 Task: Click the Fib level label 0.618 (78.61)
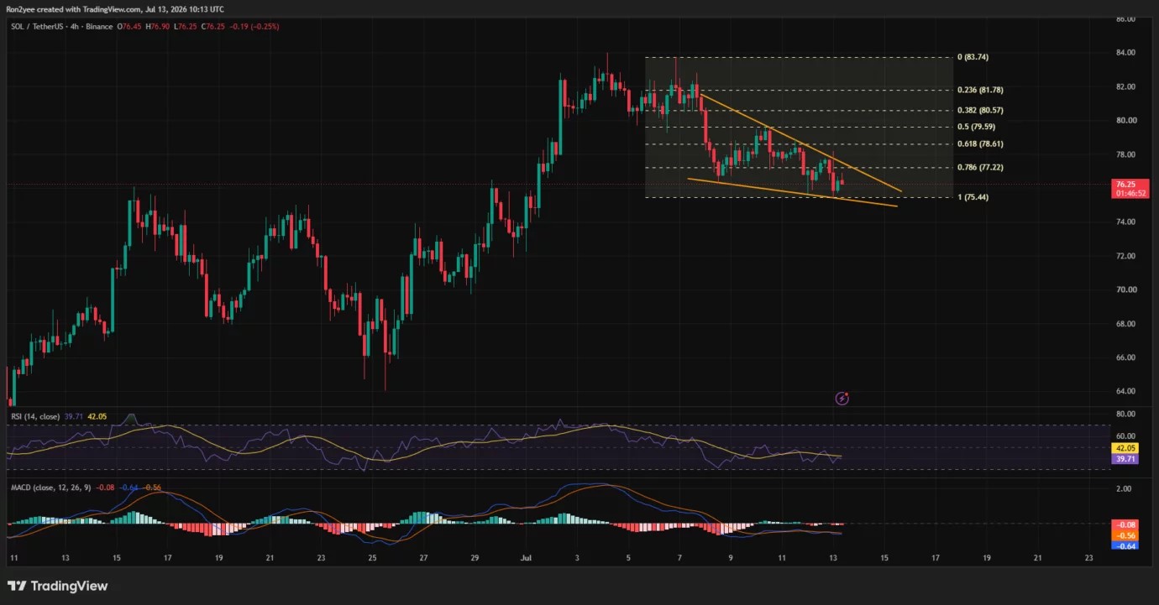pyautogui.click(x=981, y=144)
